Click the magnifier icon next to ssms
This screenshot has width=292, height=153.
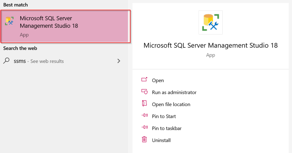(6, 61)
